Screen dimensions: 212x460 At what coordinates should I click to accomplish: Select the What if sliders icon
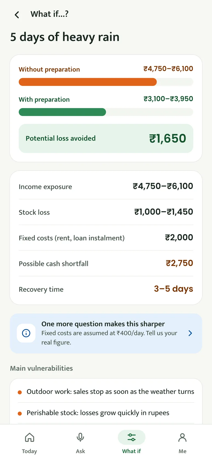tap(132, 437)
